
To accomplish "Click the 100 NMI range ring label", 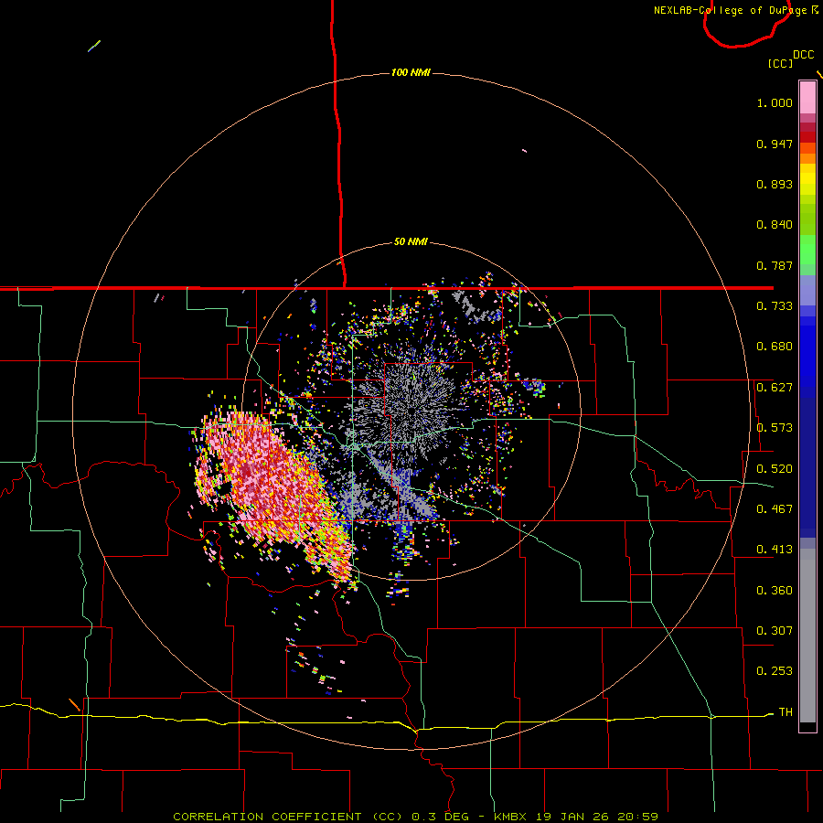I will (x=411, y=72).
